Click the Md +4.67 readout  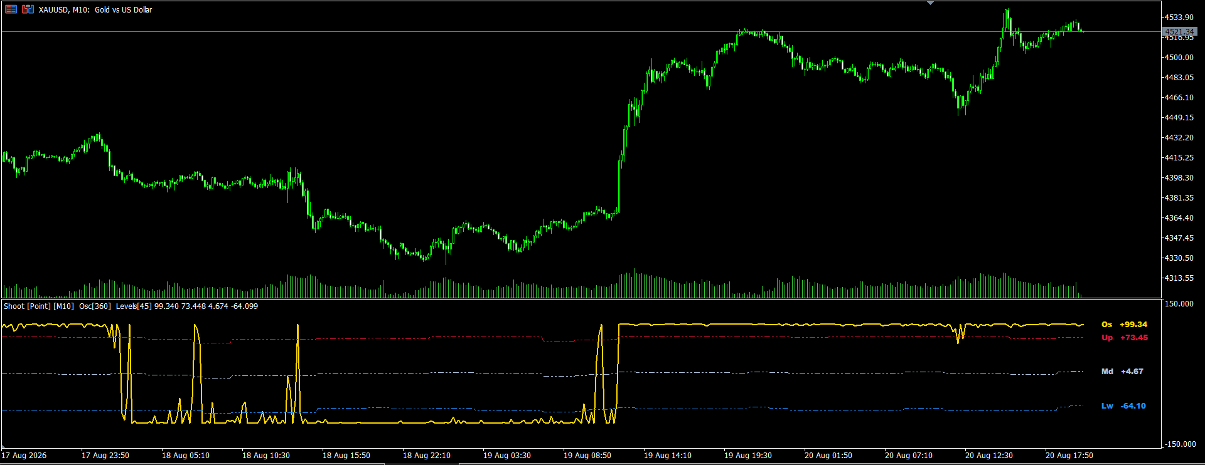(1122, 372)
